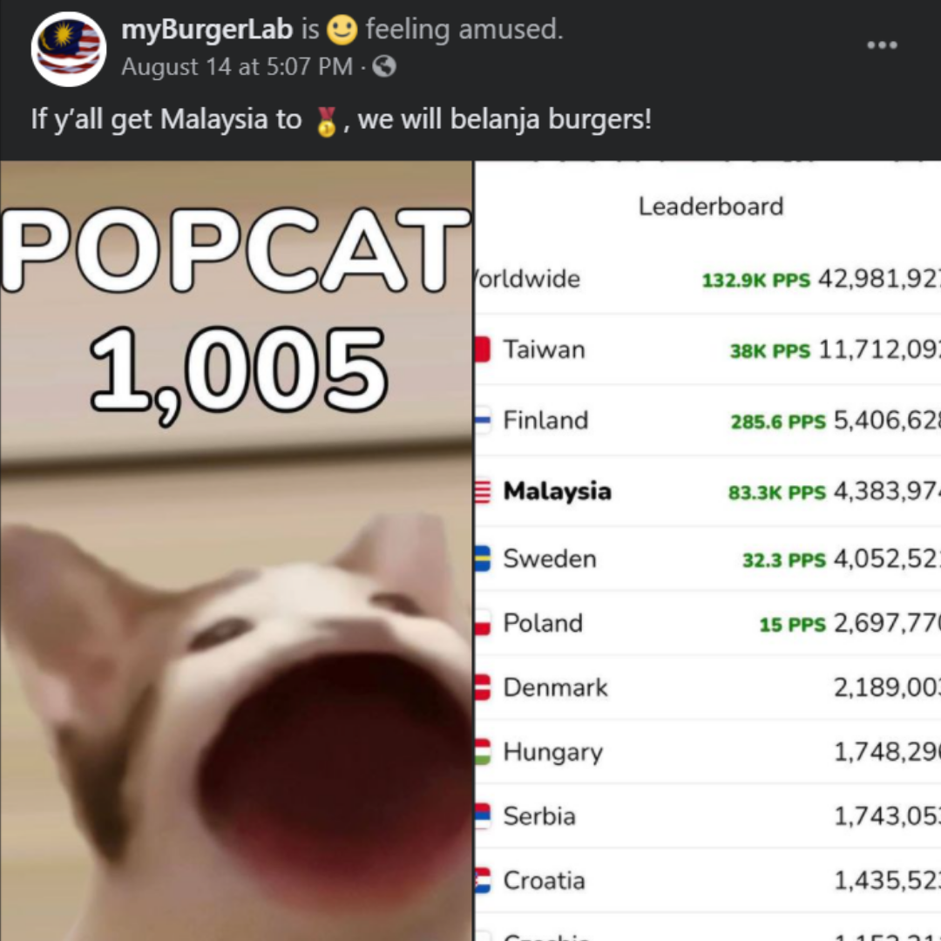This screenshot has height=941, width=941.
Task: Click the smiley feeling amused emoji
Action: [342, 30]
